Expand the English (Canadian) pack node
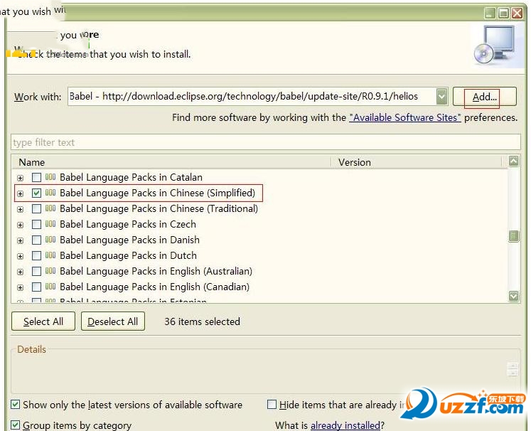This screenshot has height=431, width=531. click(21, 287)
